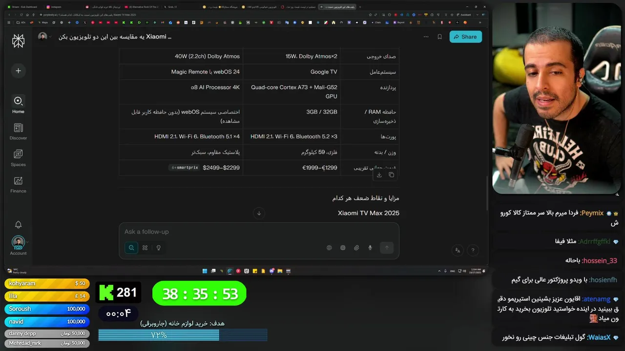
Task: Switch to Labs mode with the lightbulb
Action: (158, 248)
